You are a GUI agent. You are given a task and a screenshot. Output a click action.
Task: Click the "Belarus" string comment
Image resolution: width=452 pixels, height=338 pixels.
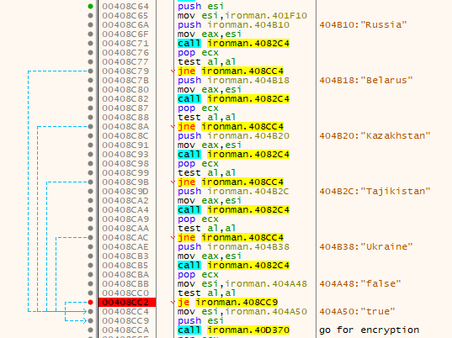[366, 80]
